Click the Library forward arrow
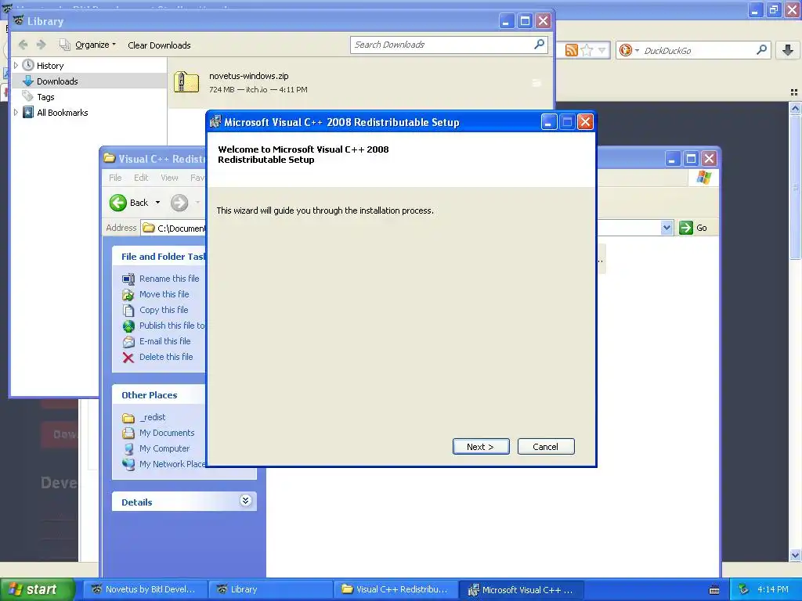This screenshot has width=802, height=601. coord(42,45)
